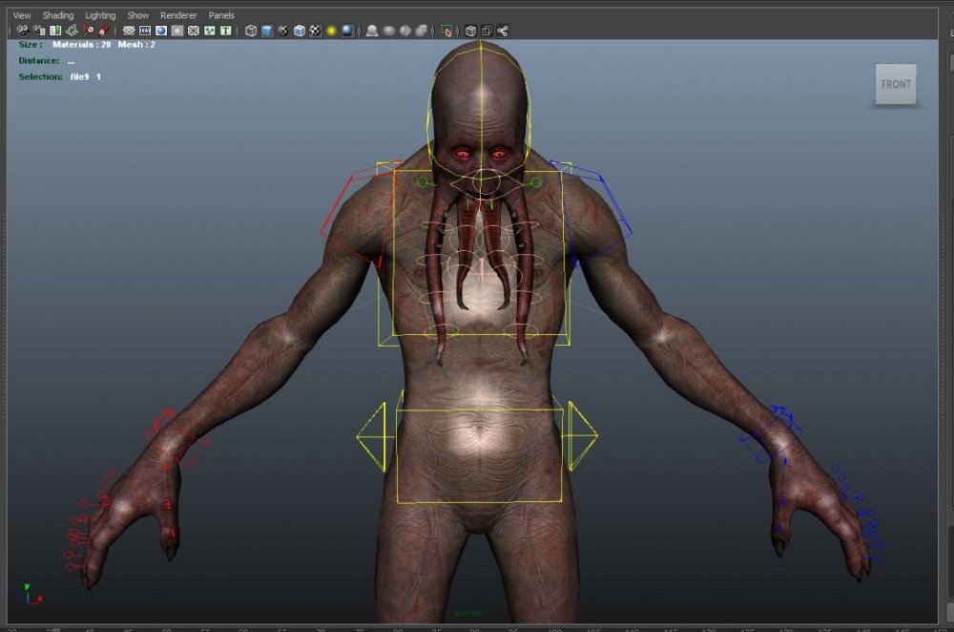This screenshot has width=954, height=632.
Task: Open the Panels menu
Action: click(x=221, y=15)
